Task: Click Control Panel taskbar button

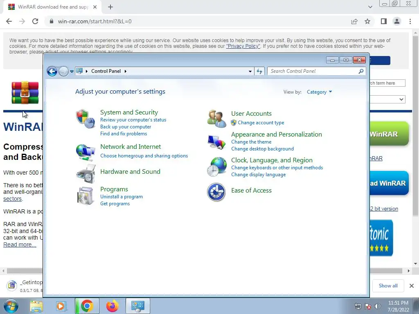Action: pos(137,306)
